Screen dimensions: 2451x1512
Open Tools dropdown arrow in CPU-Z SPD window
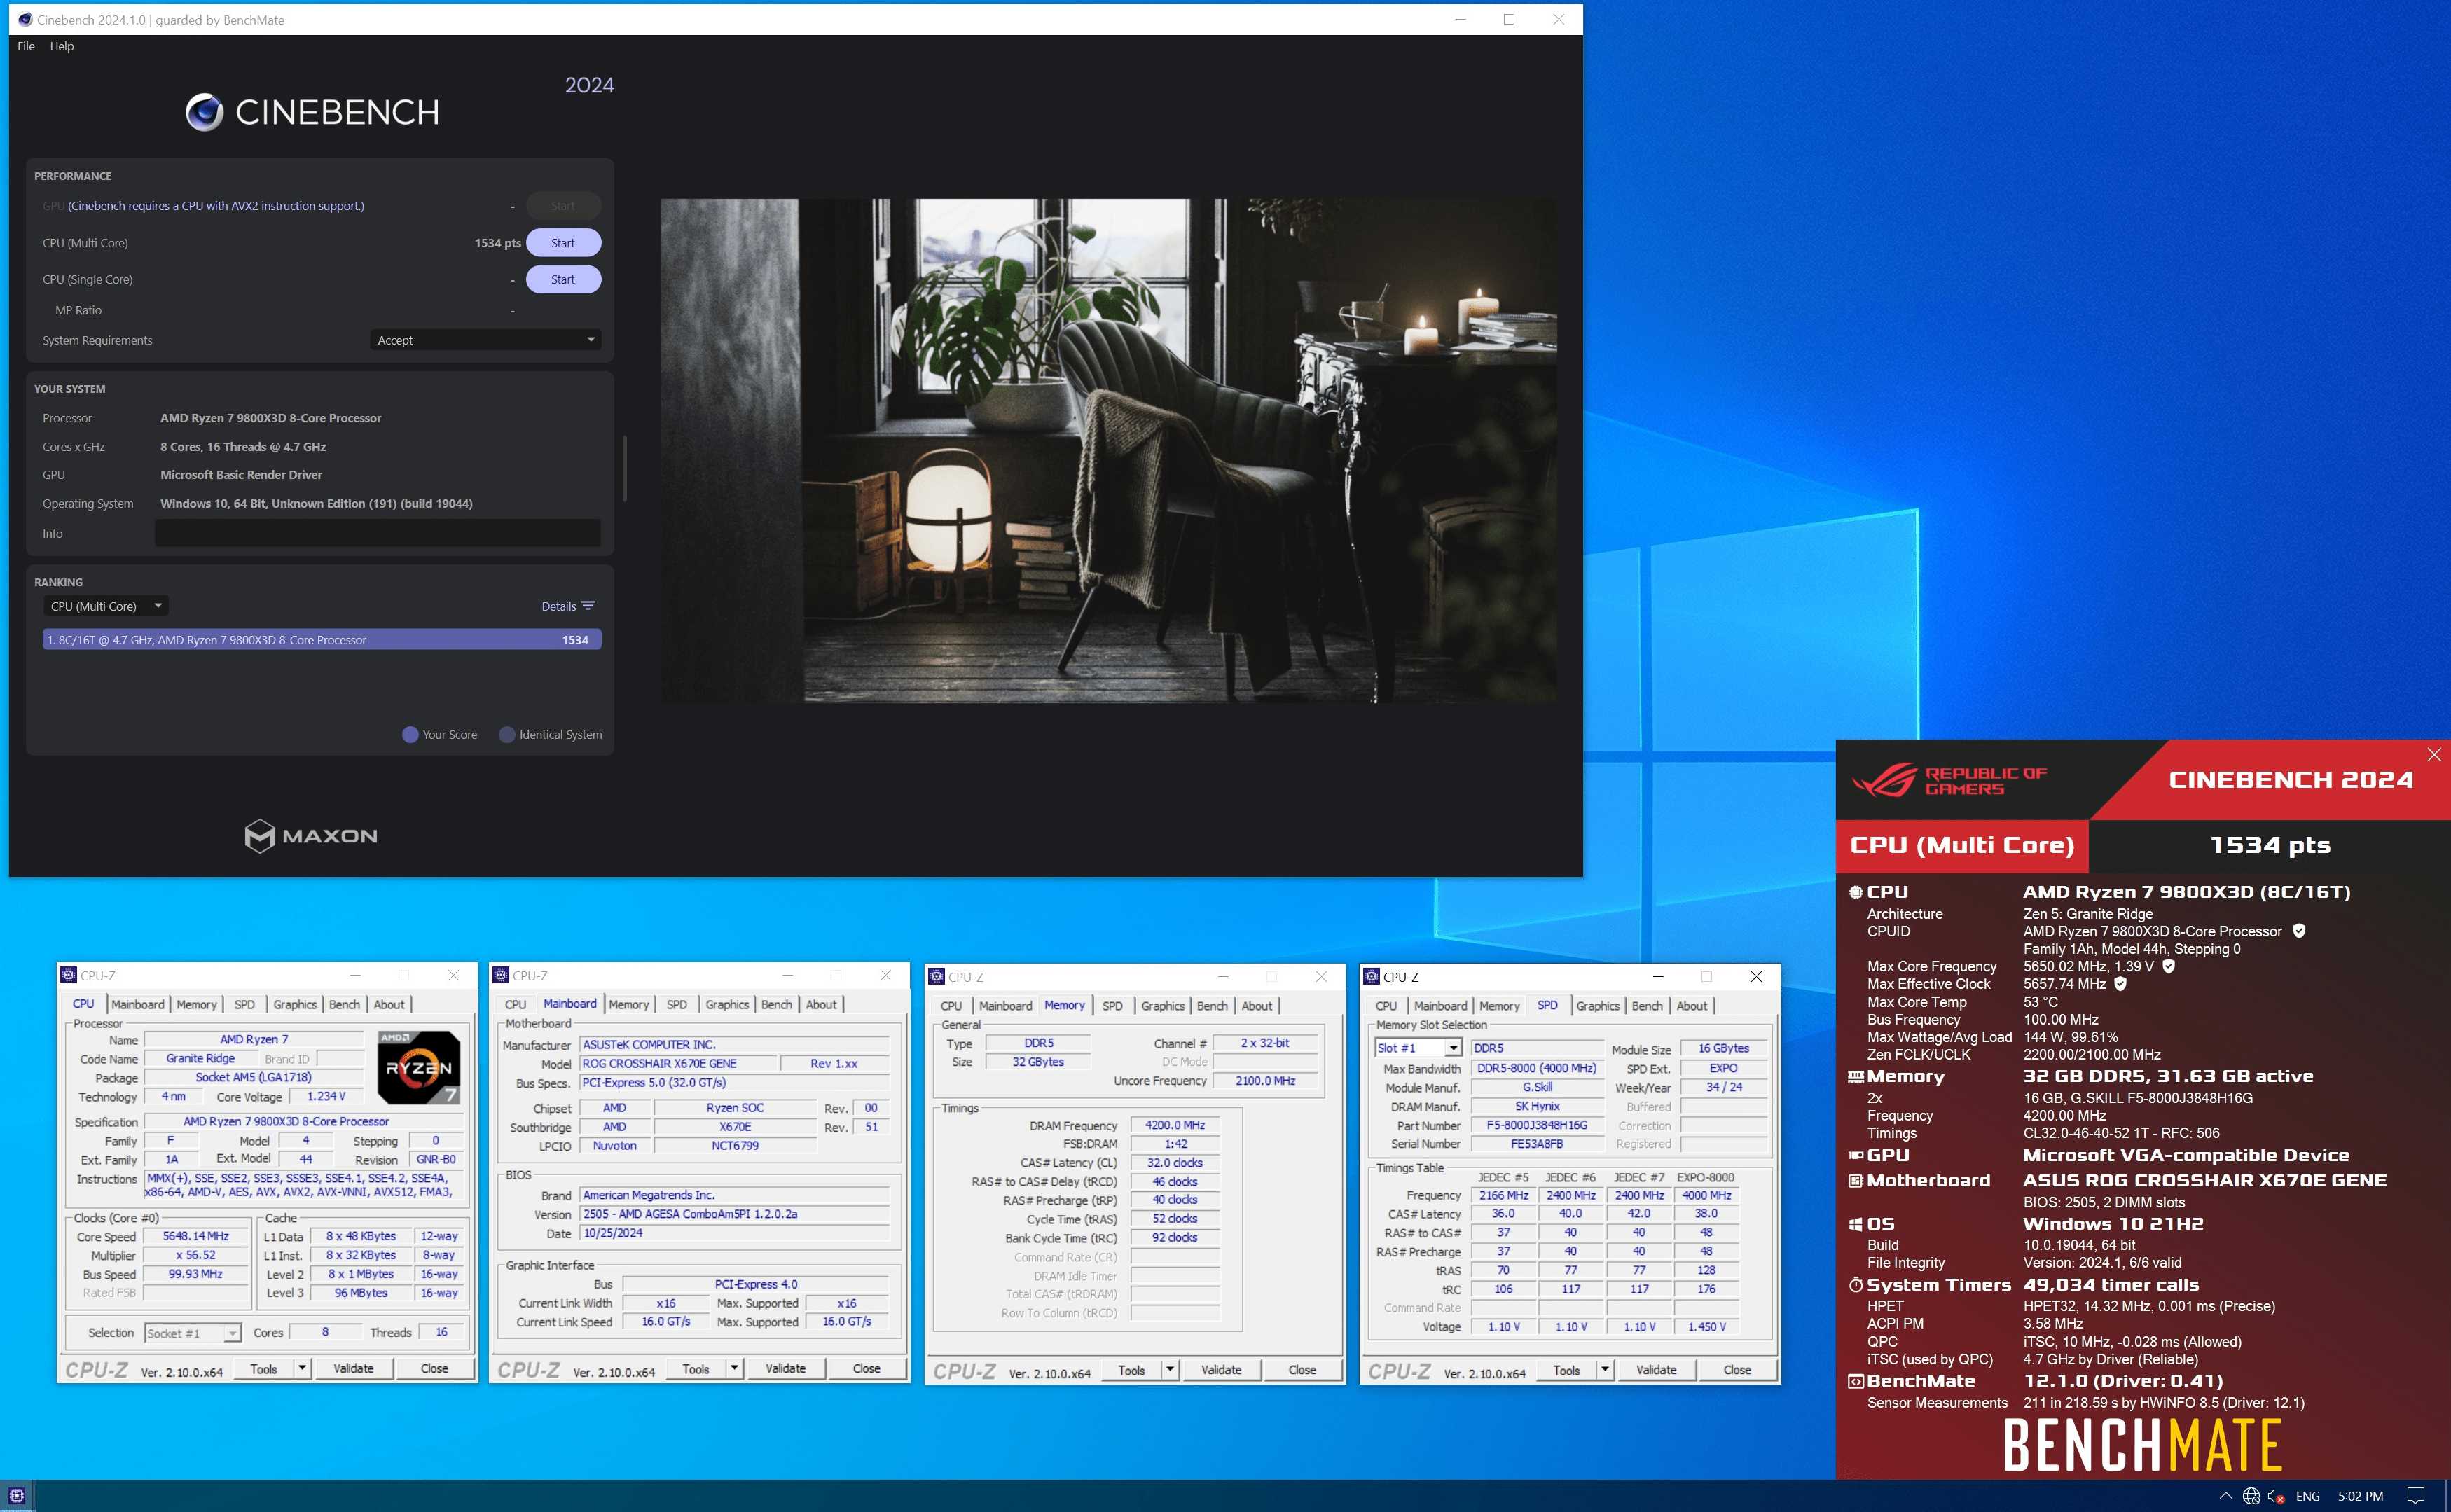[1605, 1370]
